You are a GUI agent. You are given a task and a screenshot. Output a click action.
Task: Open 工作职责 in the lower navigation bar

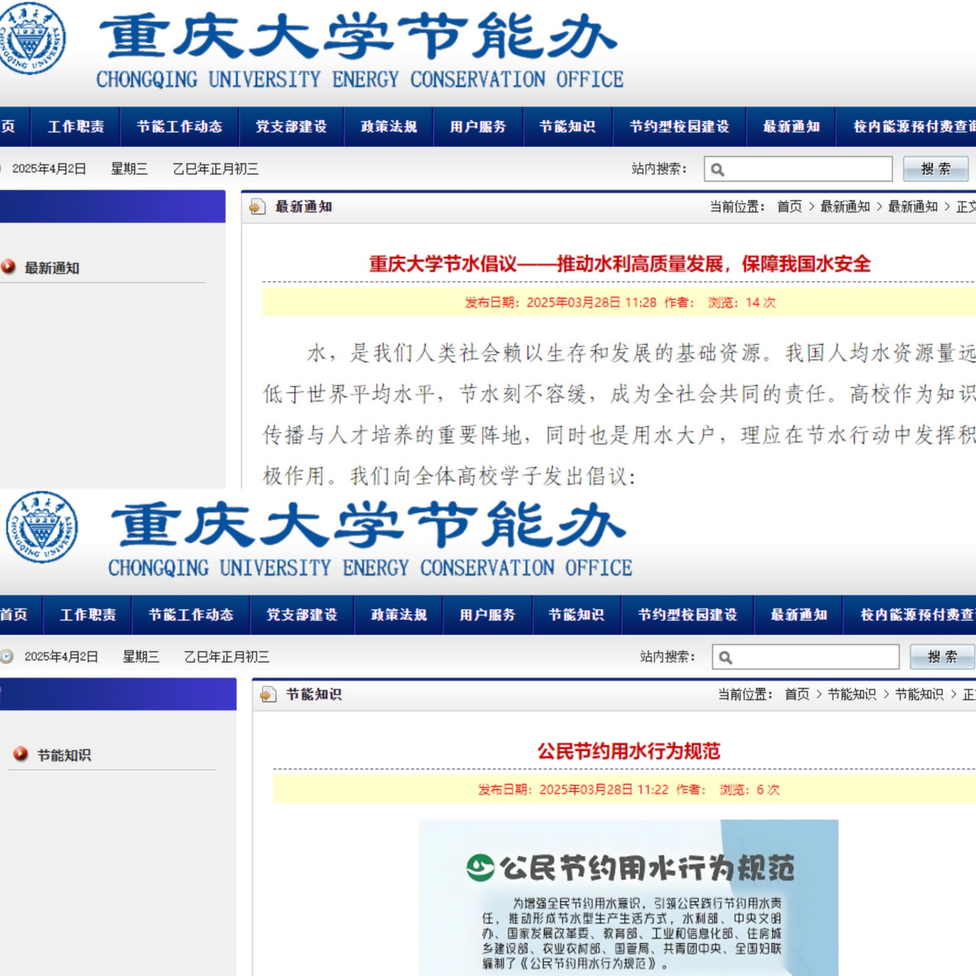tap(88, 614)
